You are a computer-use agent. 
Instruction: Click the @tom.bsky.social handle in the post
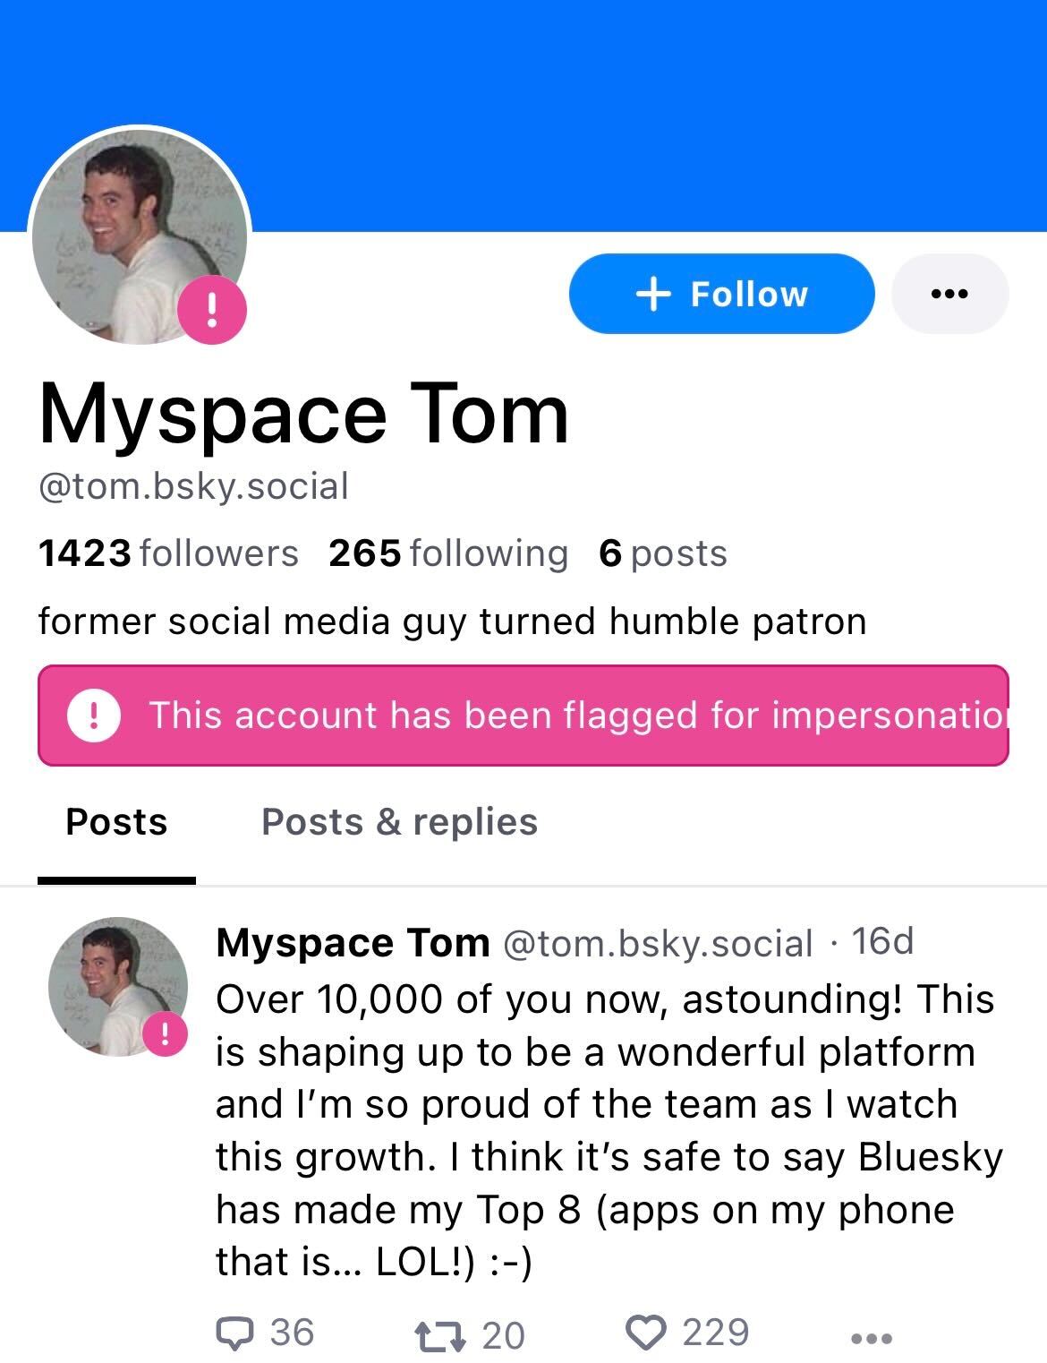coord(658,943)
